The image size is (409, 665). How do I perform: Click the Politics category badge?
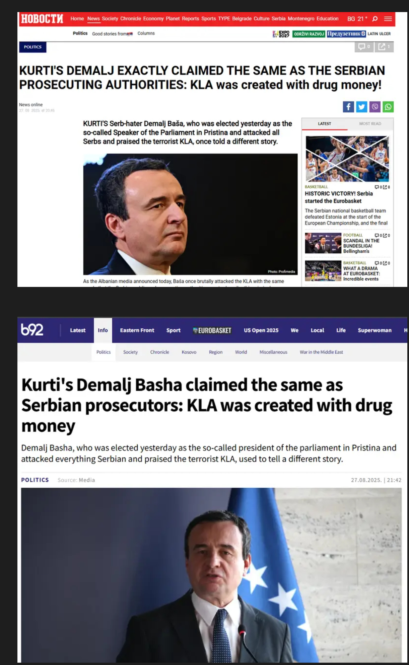pyautogui.click(x=32, y=47)
